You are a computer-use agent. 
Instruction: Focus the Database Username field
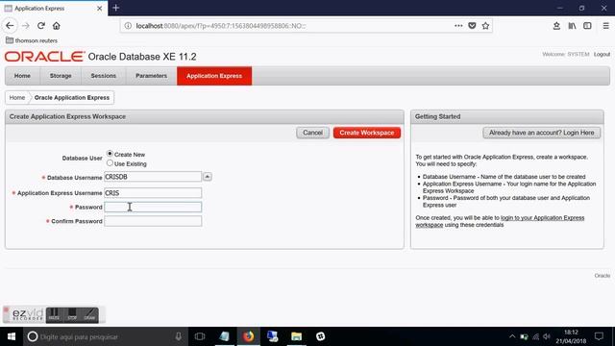tap(153, 177)
